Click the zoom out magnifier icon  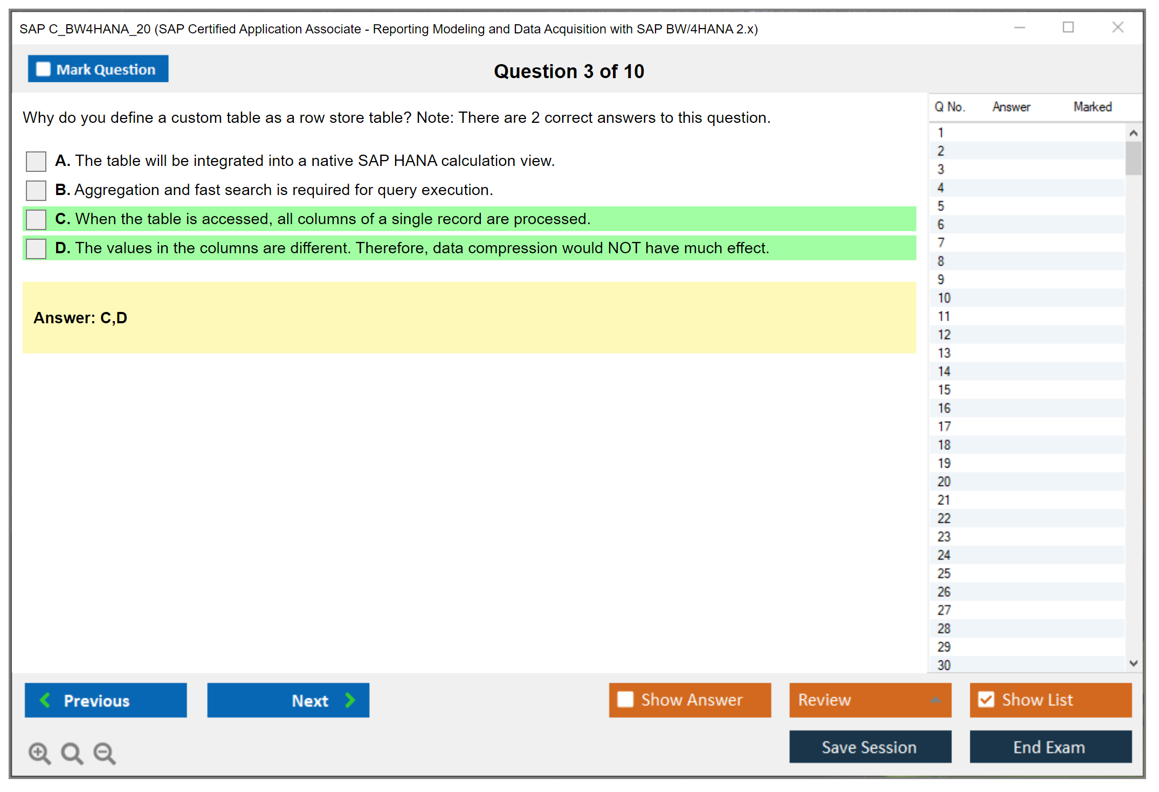pos(104,752)
